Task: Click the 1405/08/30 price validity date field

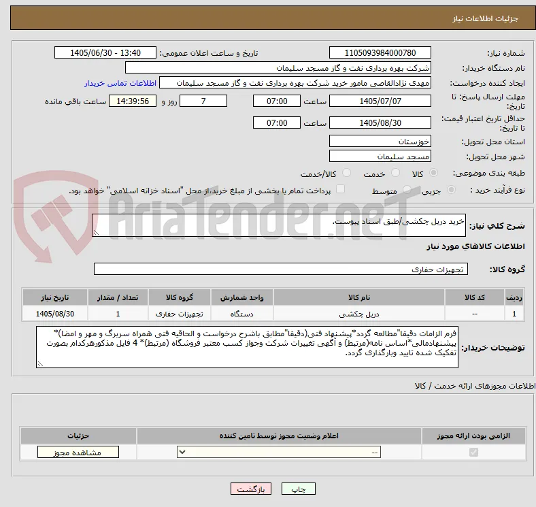Action: click(x=380, y=122)
